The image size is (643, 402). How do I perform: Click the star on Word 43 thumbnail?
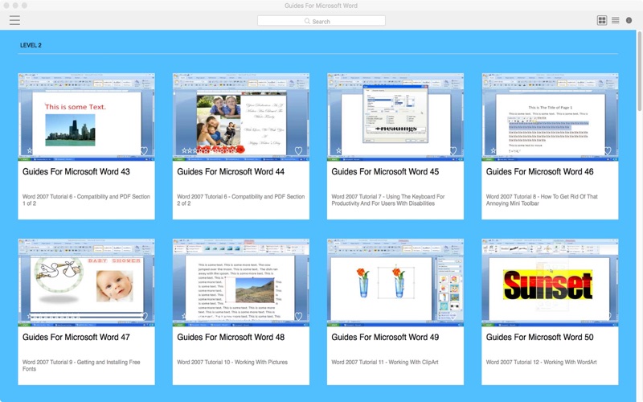click(x=30, y=150)
